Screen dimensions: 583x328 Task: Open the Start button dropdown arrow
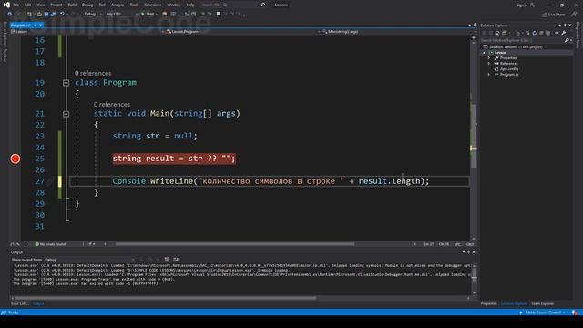click(x=157, y=15)
